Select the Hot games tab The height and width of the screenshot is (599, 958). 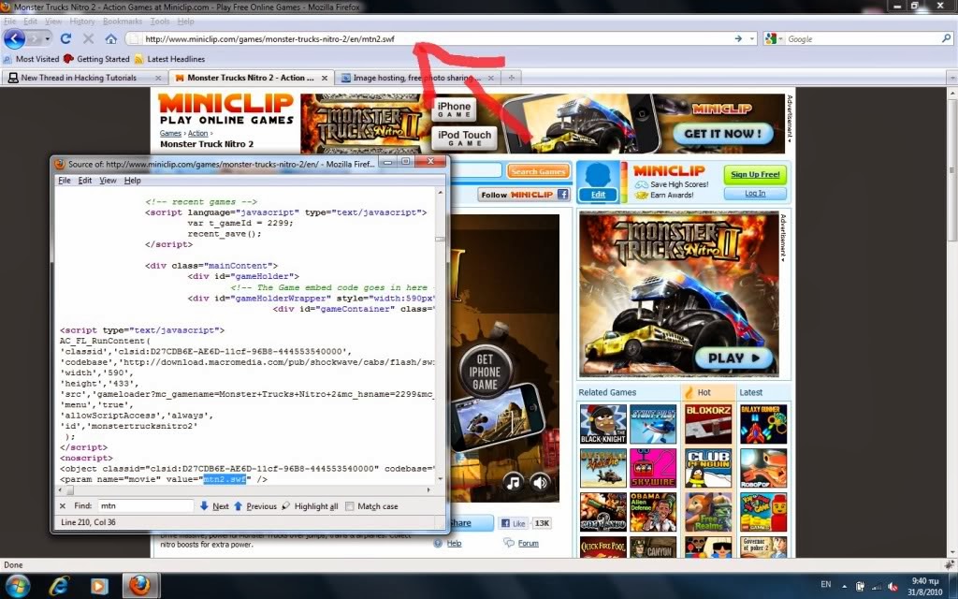tap(704, 392)
